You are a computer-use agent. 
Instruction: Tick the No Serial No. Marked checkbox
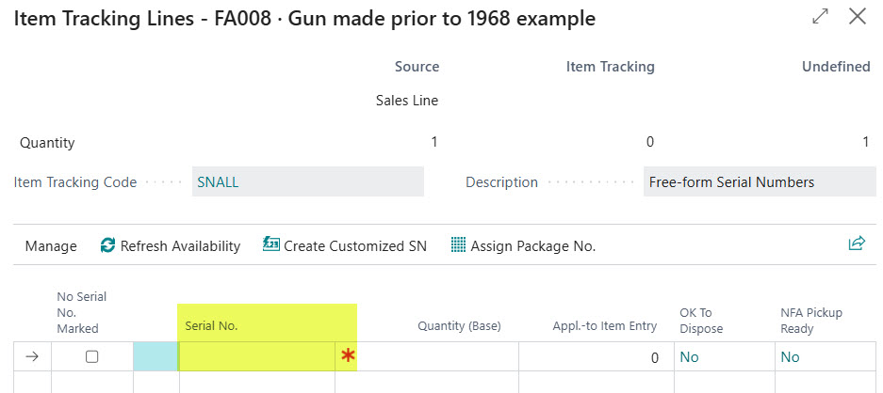91,356
